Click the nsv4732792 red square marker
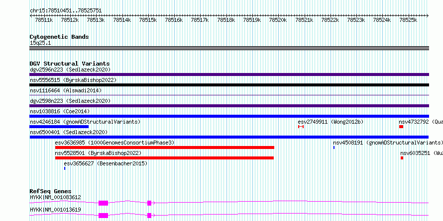This screenshot has width=443, height=221. click(x=401, y=127)
